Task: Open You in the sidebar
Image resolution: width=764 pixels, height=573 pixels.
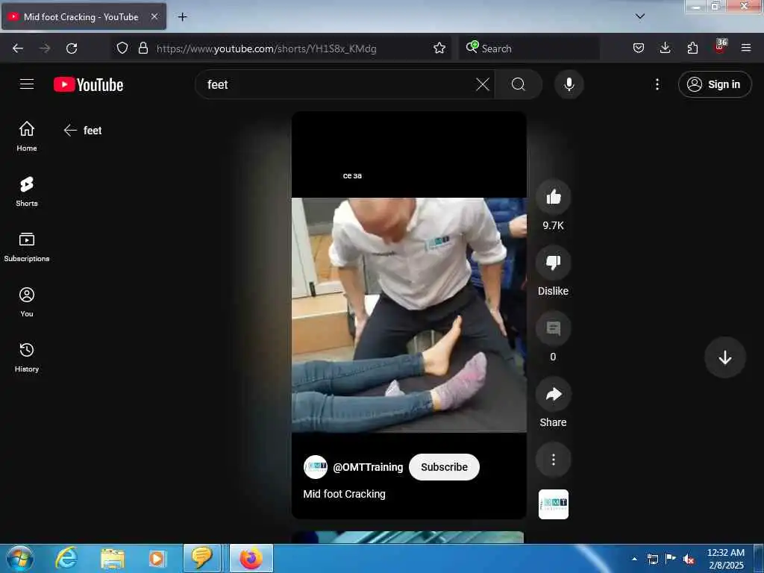Action: pos(27,303)
